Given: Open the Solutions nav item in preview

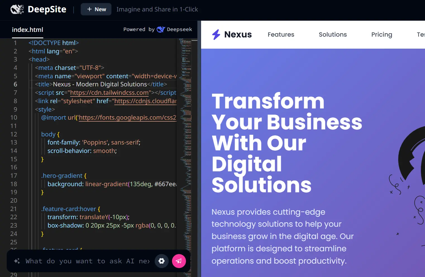Looking at the screenshot, I should tap(333, 35).
